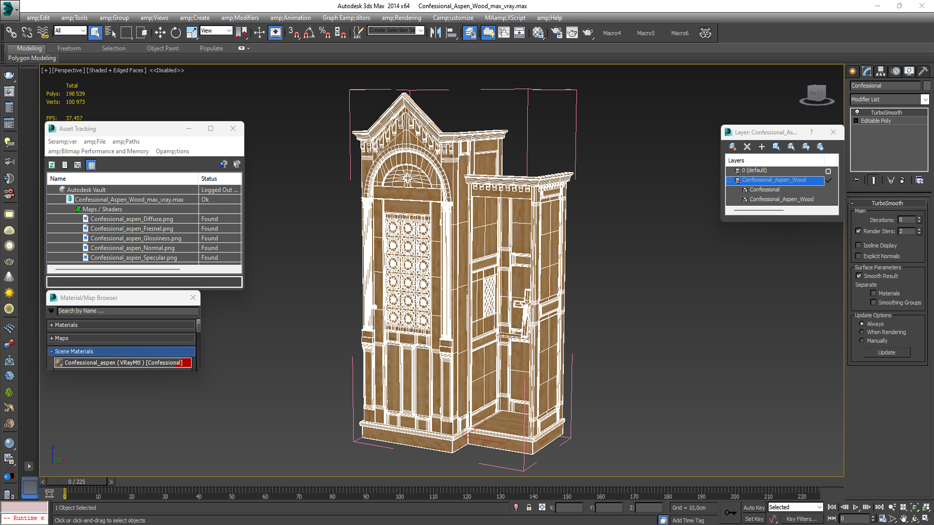The height and width of the screenshot is (525, 934).
Task: Click Add Selected Objects plus icon in Layer dialog
Action: 762,146
